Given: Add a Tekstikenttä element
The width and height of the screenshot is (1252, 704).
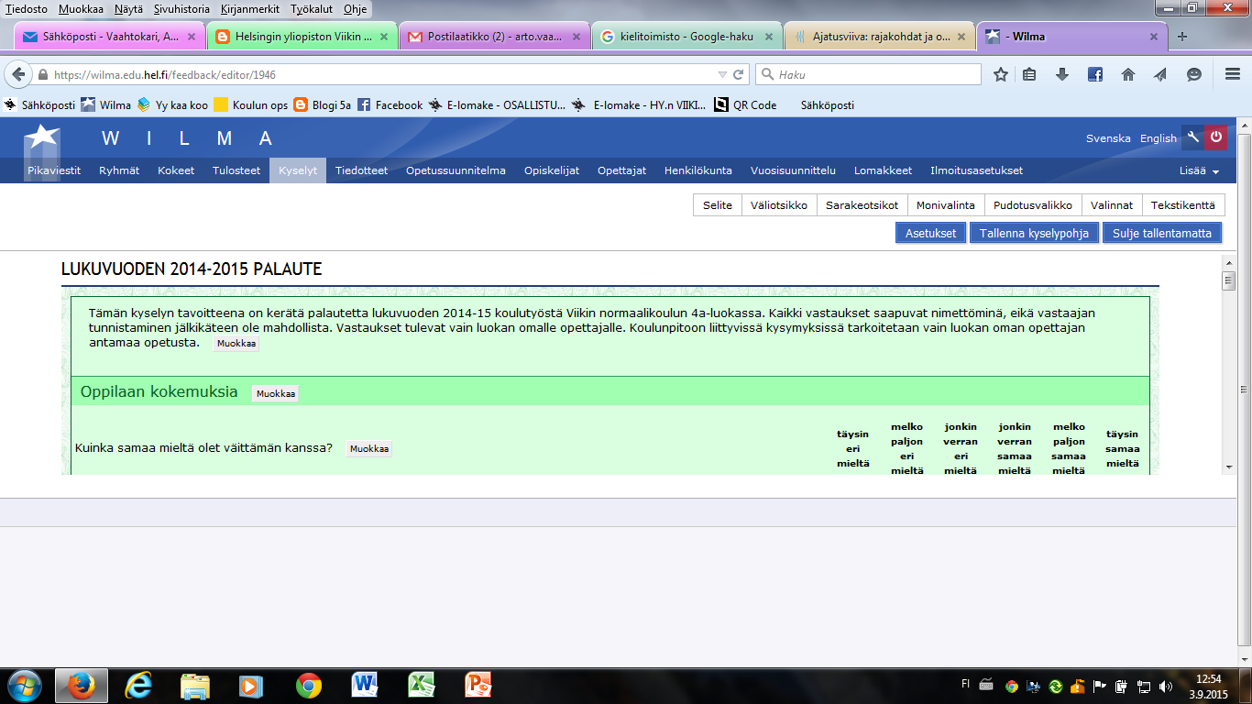Looking at the screenshot, I should pos(1183,205).
